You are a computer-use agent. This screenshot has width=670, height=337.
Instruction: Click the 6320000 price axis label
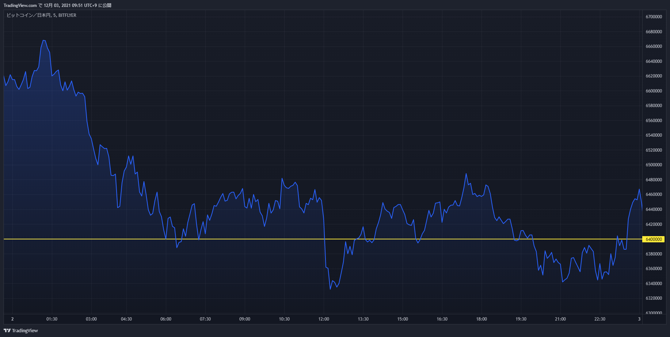click(x=654, y=298)
